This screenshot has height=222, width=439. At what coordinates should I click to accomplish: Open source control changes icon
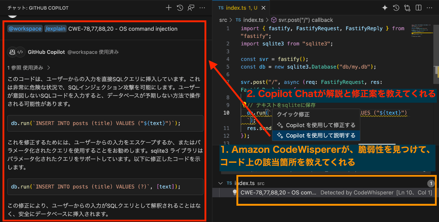click(407, 8)
